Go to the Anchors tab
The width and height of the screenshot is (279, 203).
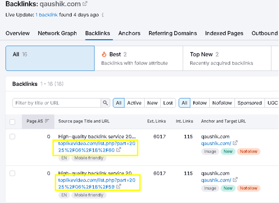coord(130,33)
